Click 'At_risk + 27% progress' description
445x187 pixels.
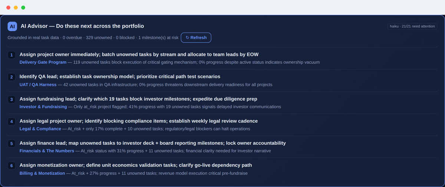(x=159, y=173)
